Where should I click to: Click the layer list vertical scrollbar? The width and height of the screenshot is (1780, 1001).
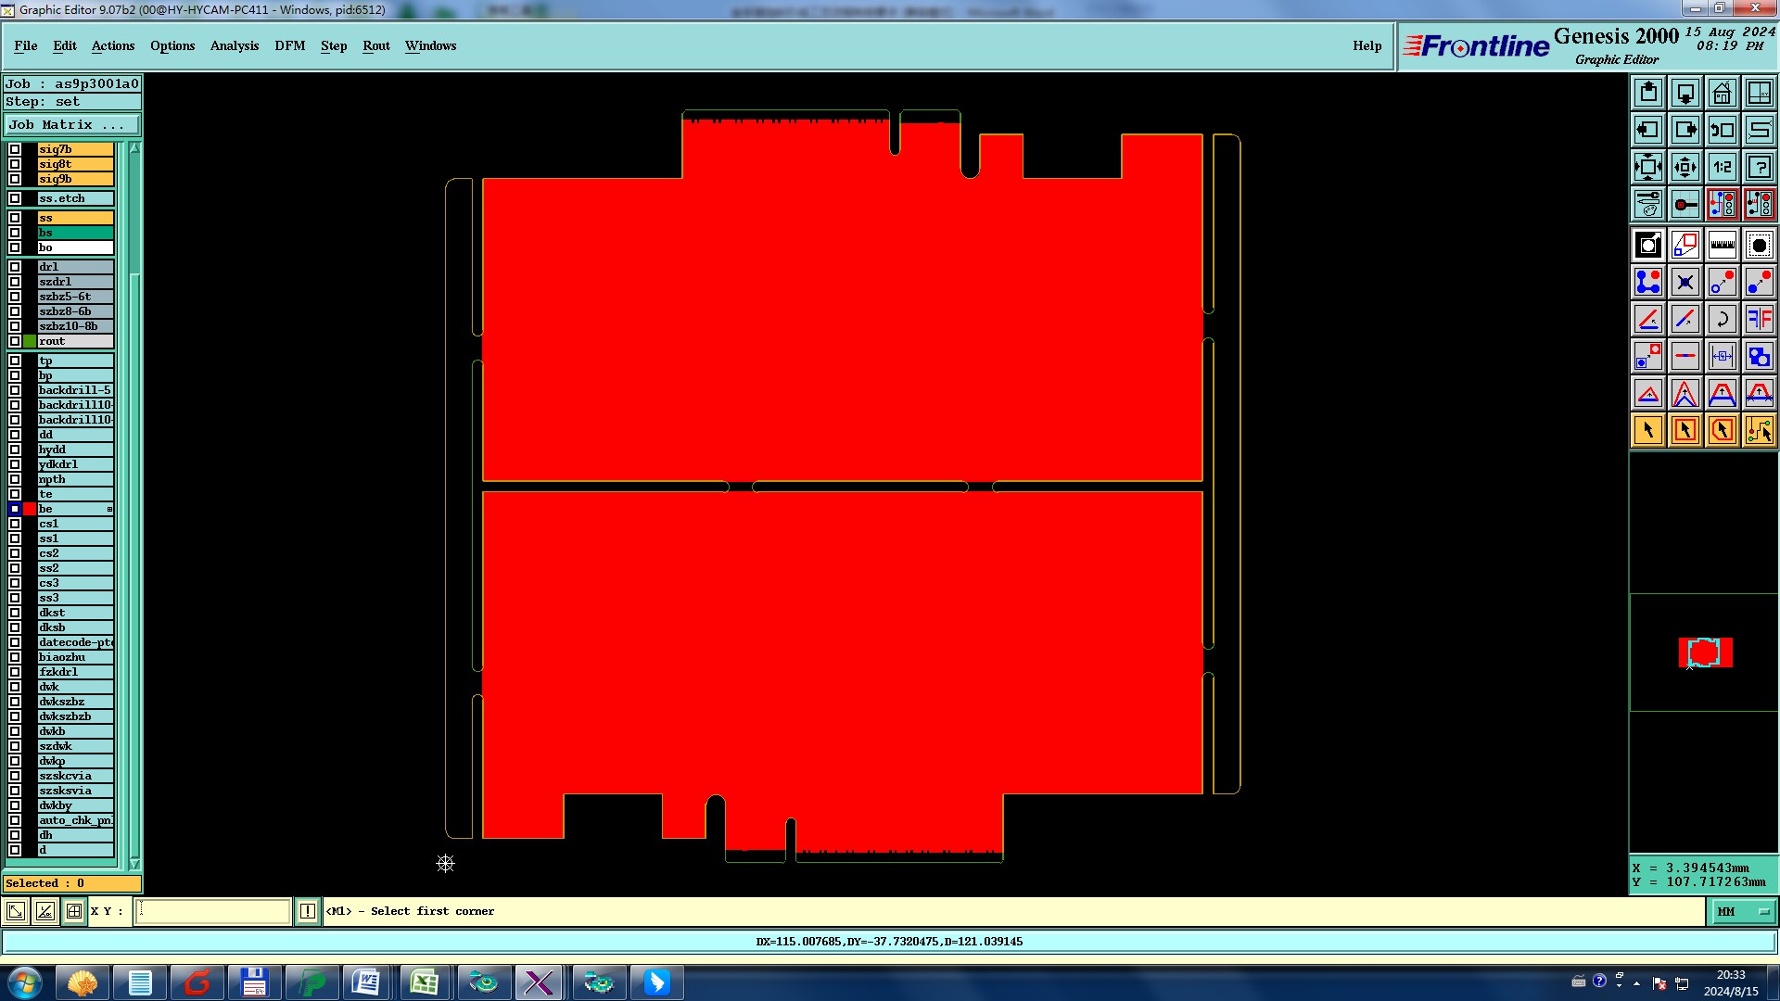(x=134, y=506)
